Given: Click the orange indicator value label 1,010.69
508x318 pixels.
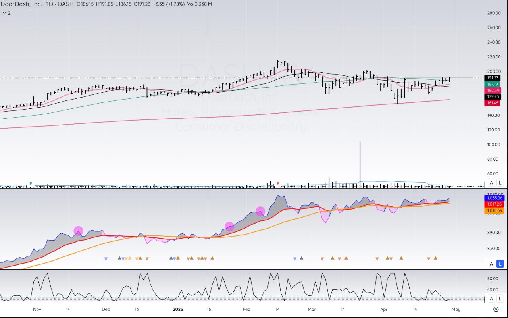Looking at the screenshot, I should point(494,210).
